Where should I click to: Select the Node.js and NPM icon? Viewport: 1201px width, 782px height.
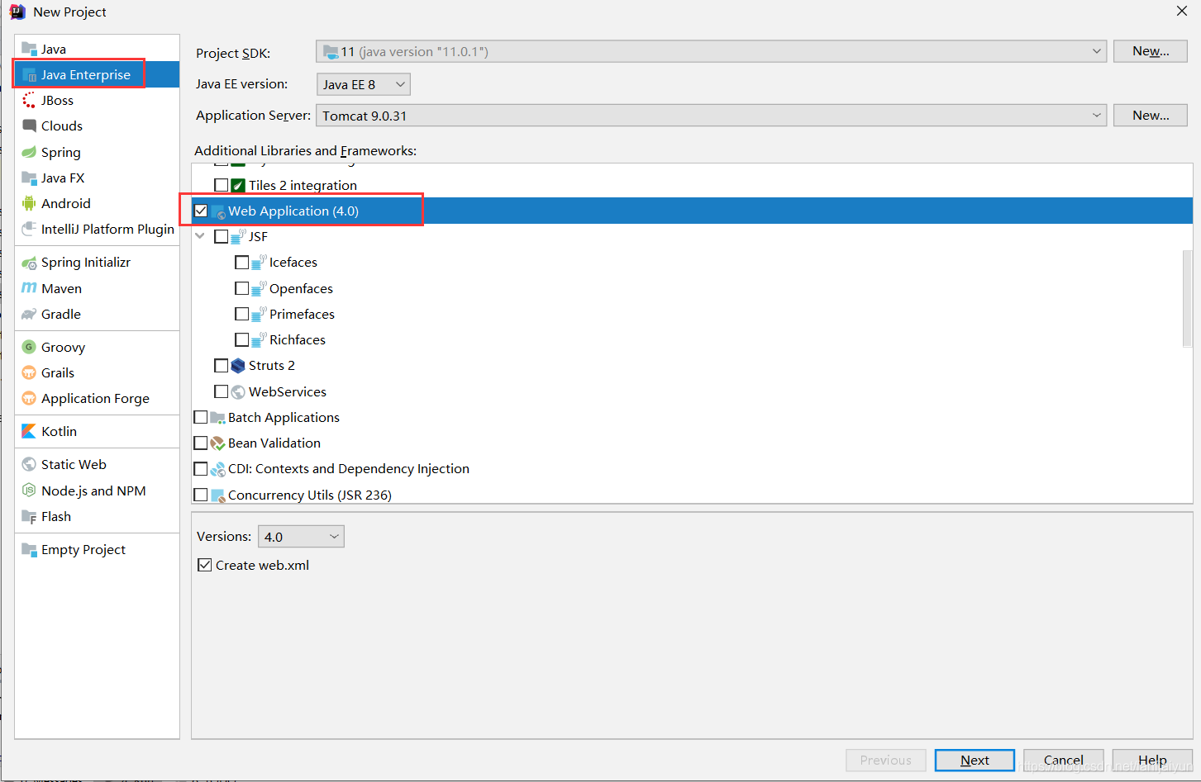pyautogui.click(x=29, y=491)
